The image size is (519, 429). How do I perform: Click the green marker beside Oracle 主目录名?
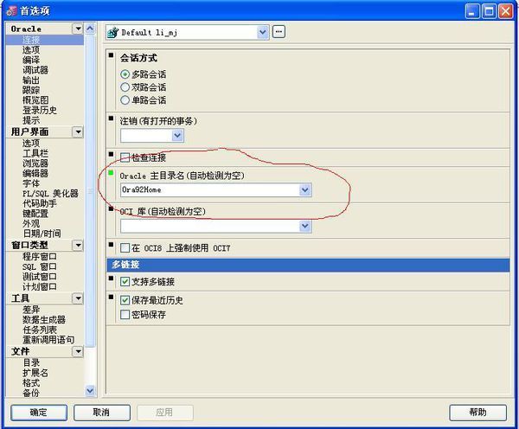(111, 173)
